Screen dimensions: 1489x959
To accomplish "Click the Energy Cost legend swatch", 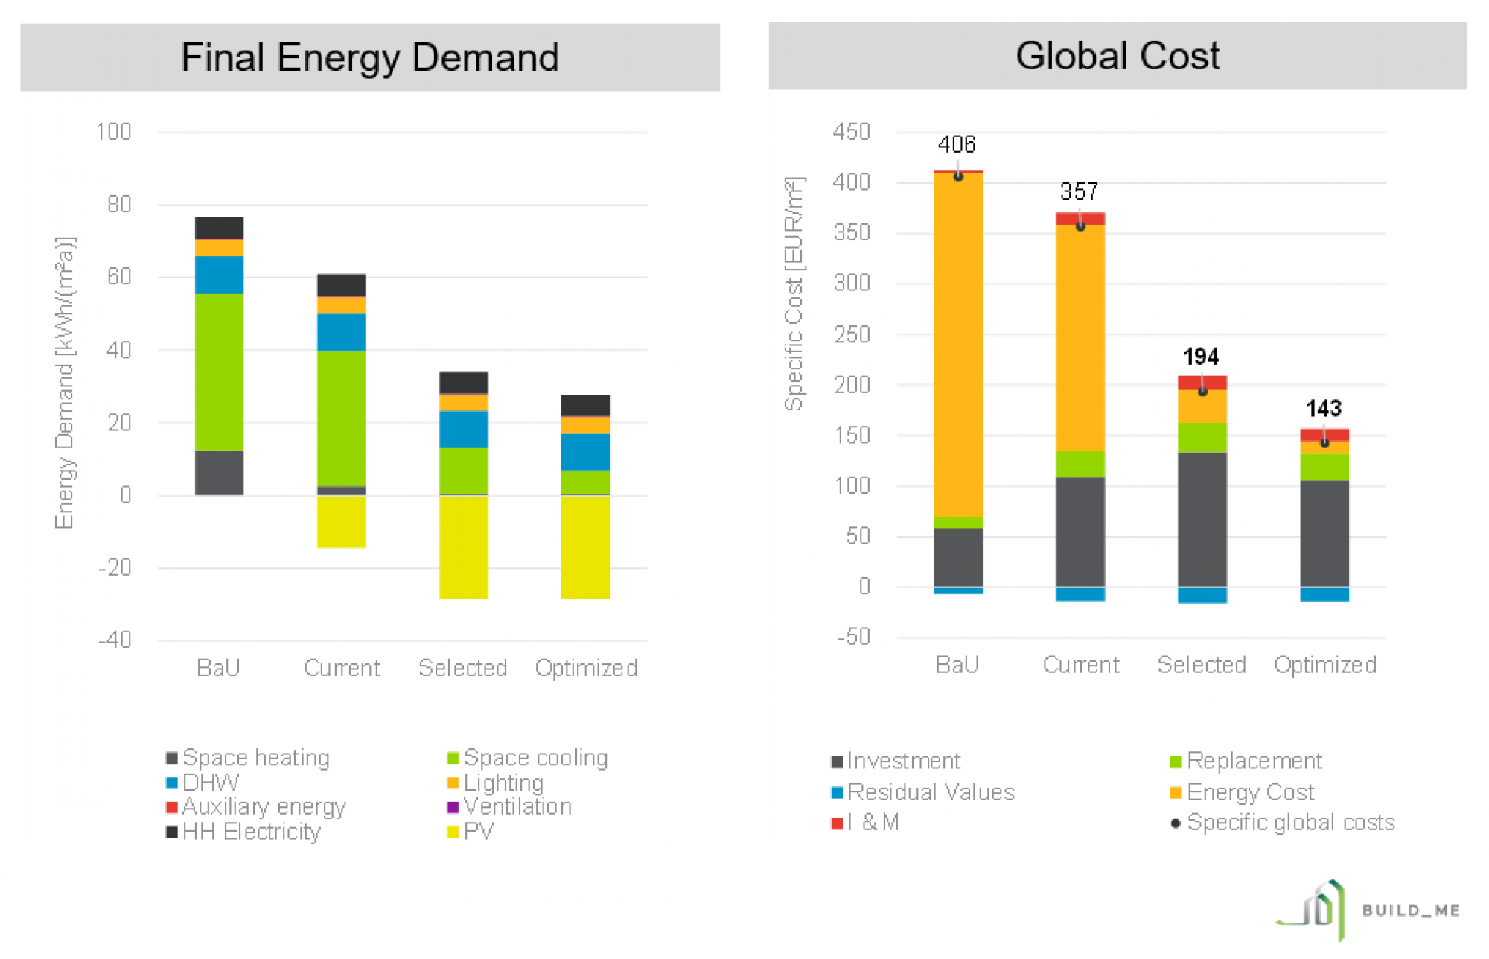I will coord(1176,792).
